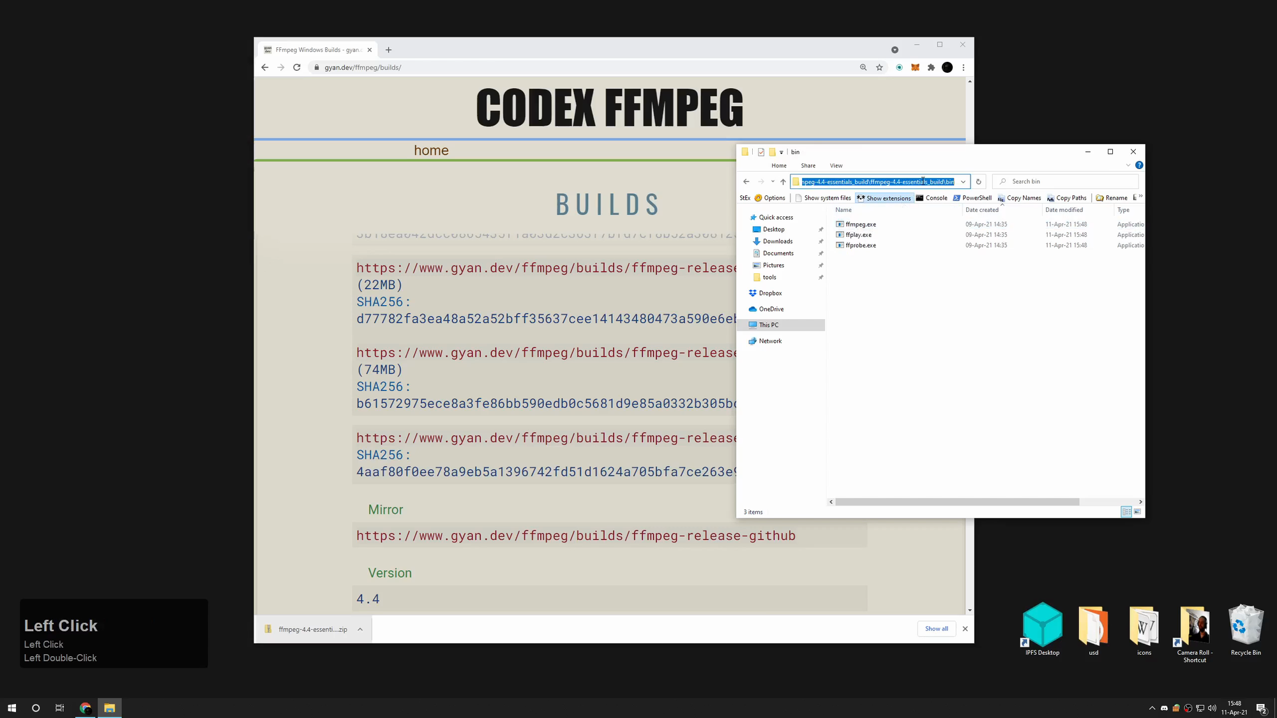The image size is (1277, 718).
Task: Open Chrome's three-dot menu
Action: [x=963, y=68]
